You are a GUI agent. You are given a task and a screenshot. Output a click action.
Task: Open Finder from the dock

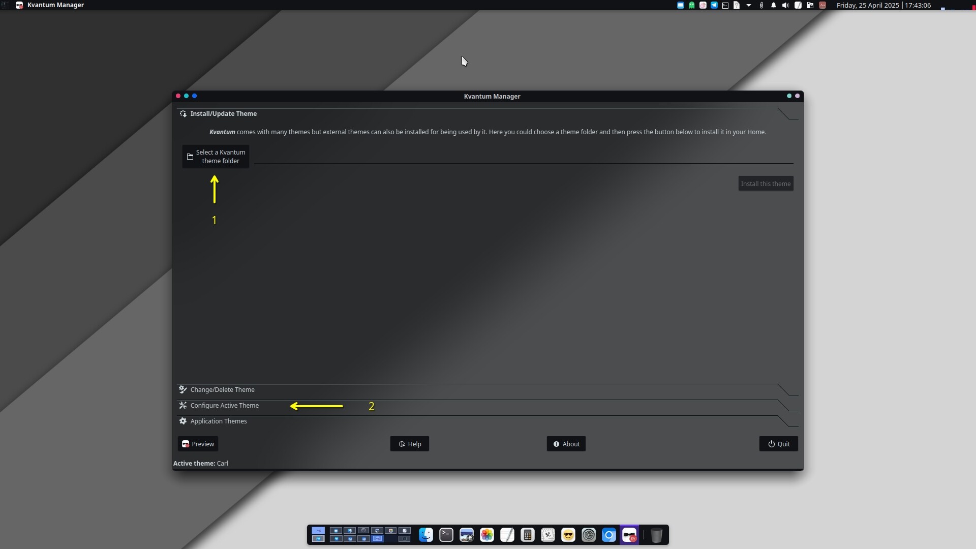pos(426,535)
